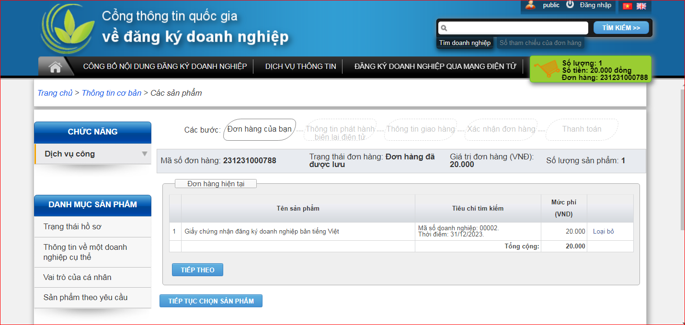Image resolution: width=685 pixels, height=325 pixels.
Task: Open Thông tin về một doanh nghiệp cụ thể
Action: click(x=93, y=252)
